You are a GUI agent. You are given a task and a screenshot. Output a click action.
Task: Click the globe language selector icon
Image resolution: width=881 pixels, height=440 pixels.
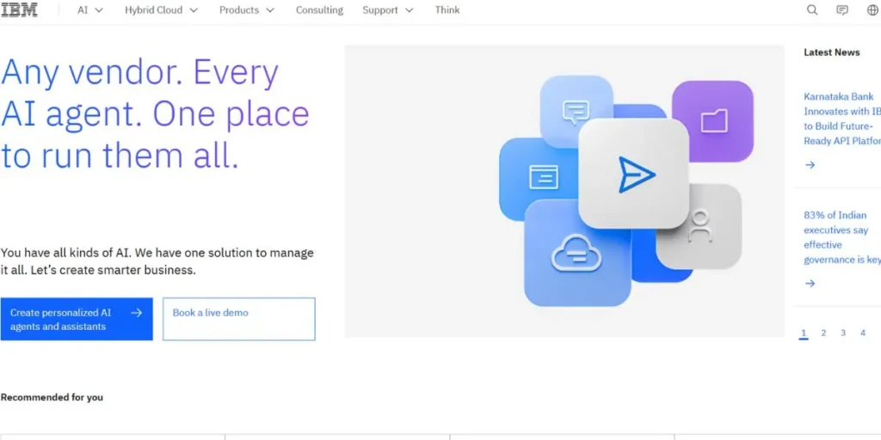pyautogui.click(x=872, y=10)
